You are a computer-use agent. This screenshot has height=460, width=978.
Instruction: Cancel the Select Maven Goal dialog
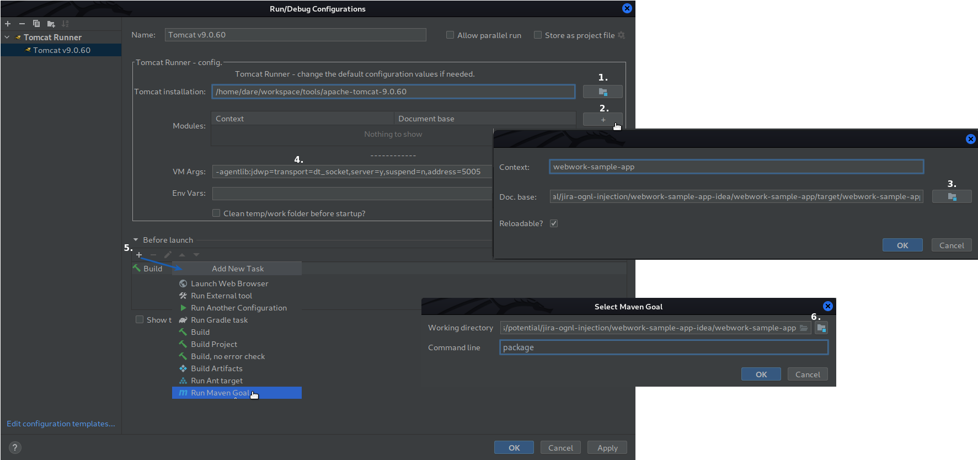tap(808, 375)
